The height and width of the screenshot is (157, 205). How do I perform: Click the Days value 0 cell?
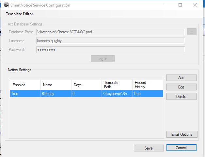tap(87, 94)
